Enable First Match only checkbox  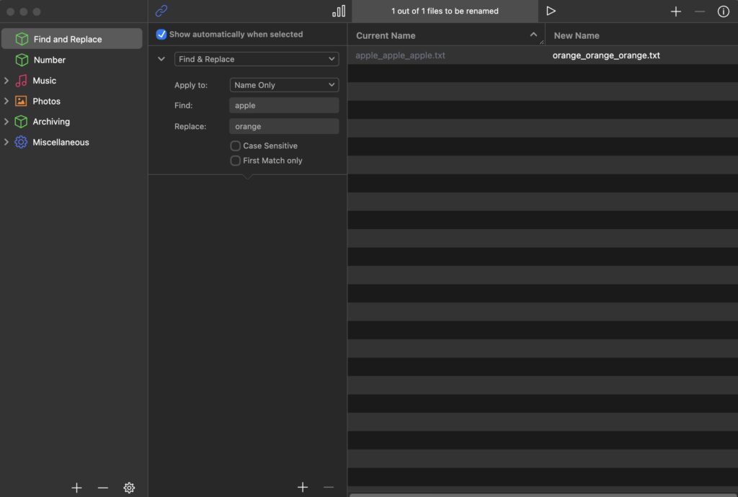tap(236, 161)
